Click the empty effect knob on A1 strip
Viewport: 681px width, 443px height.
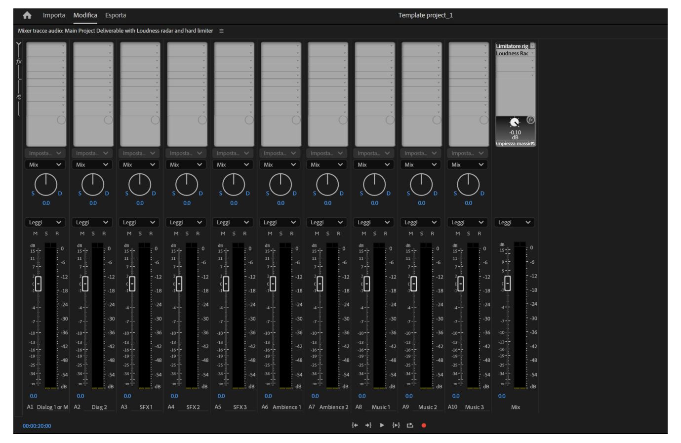click(61, 120)
